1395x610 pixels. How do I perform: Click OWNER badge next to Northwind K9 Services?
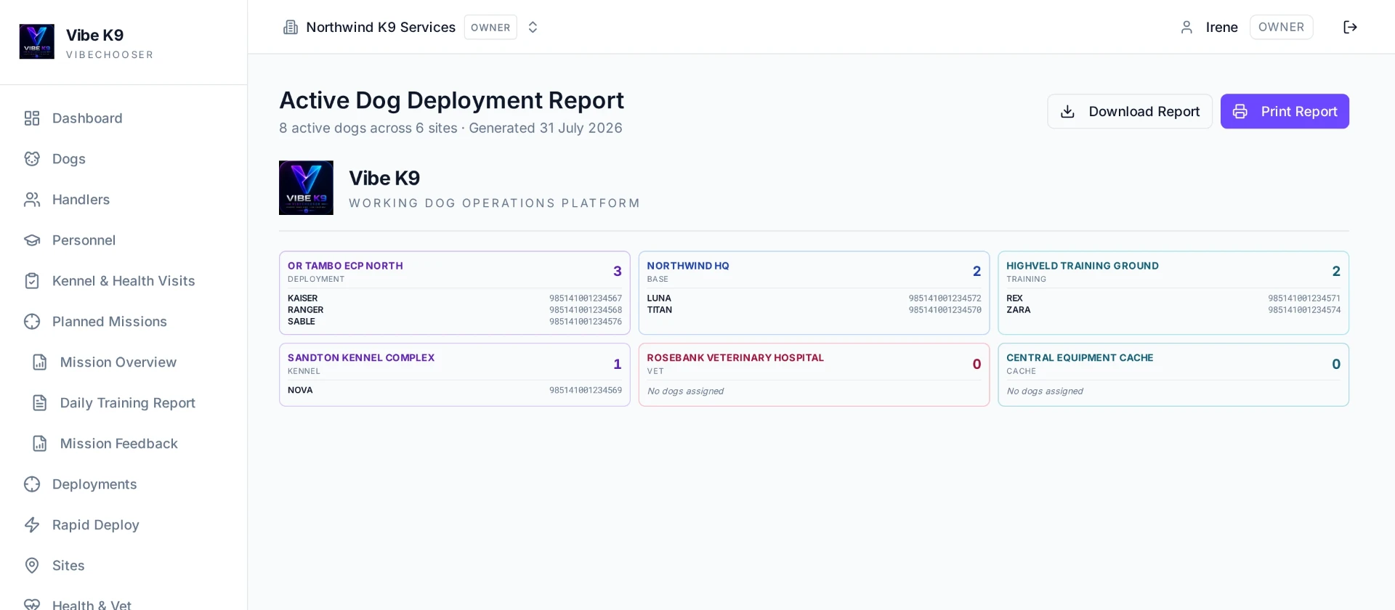tap(490, 27)
